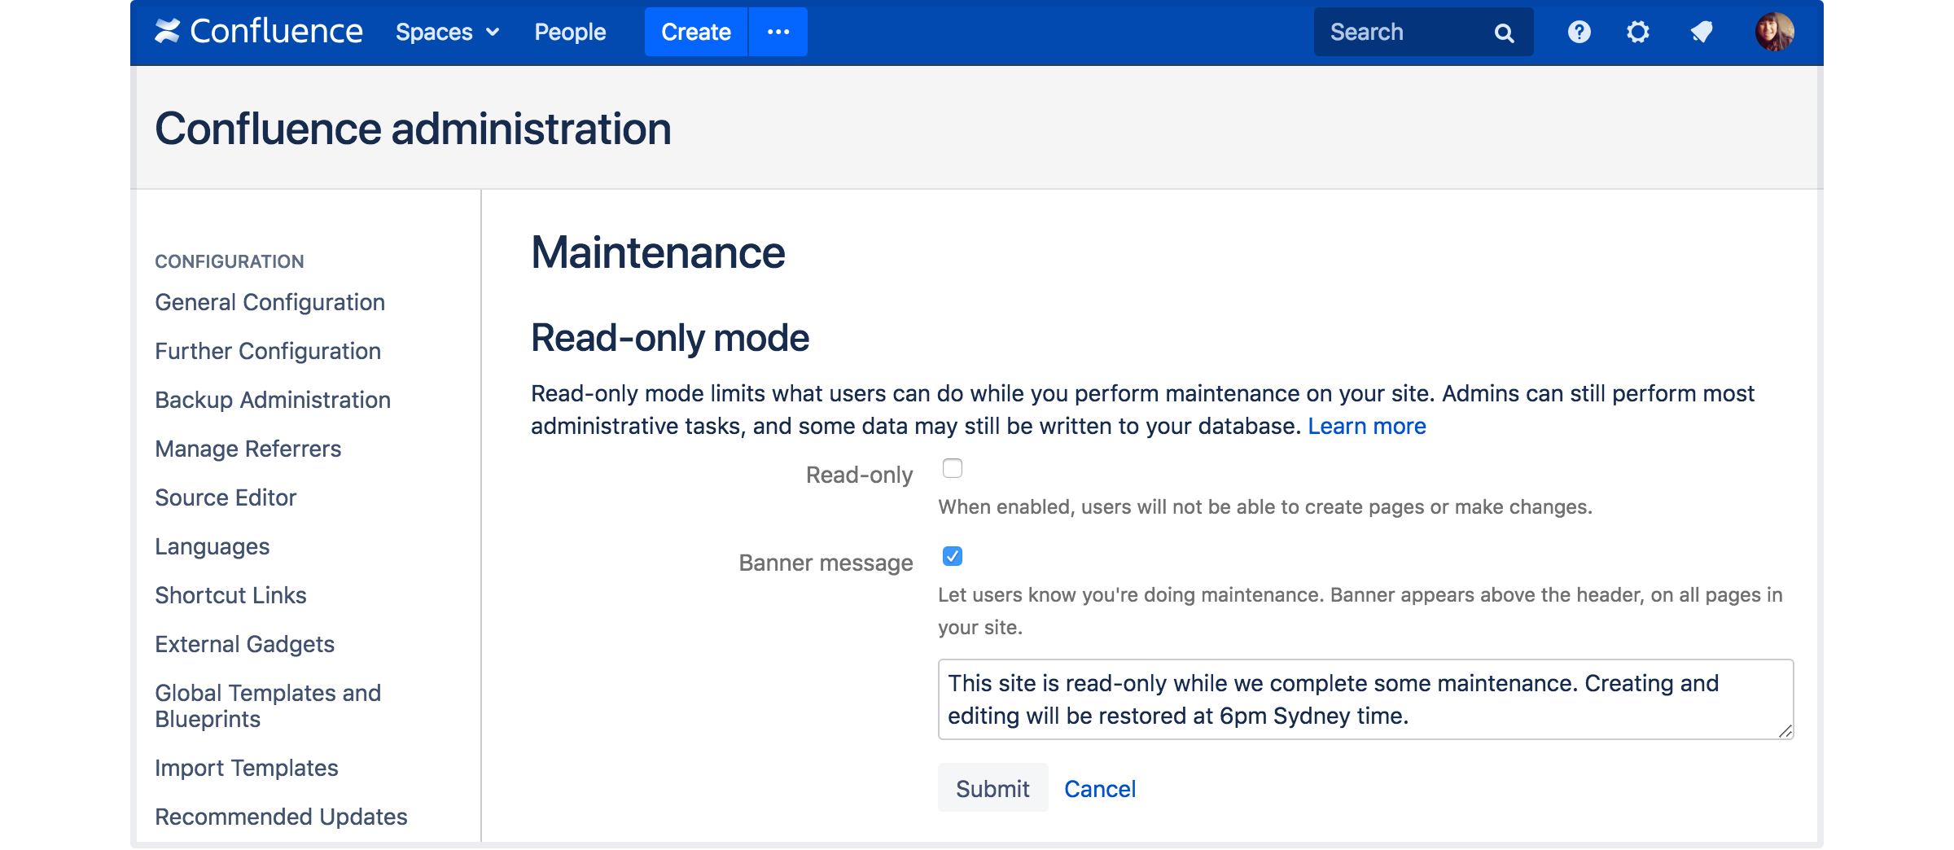The width and height of the screenshot is (1954, 850).
Task: Grab the banner text area resize handle
Action: click(x=1785, y=731)
